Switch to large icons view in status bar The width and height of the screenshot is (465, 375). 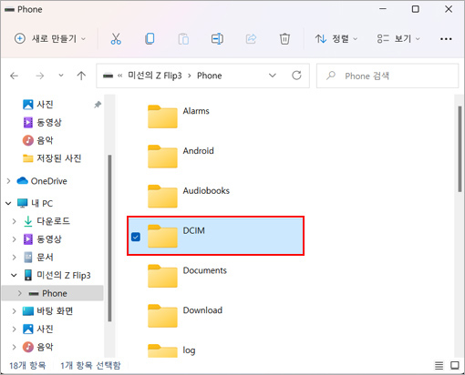pyautogui.click(x=455, y=366)
